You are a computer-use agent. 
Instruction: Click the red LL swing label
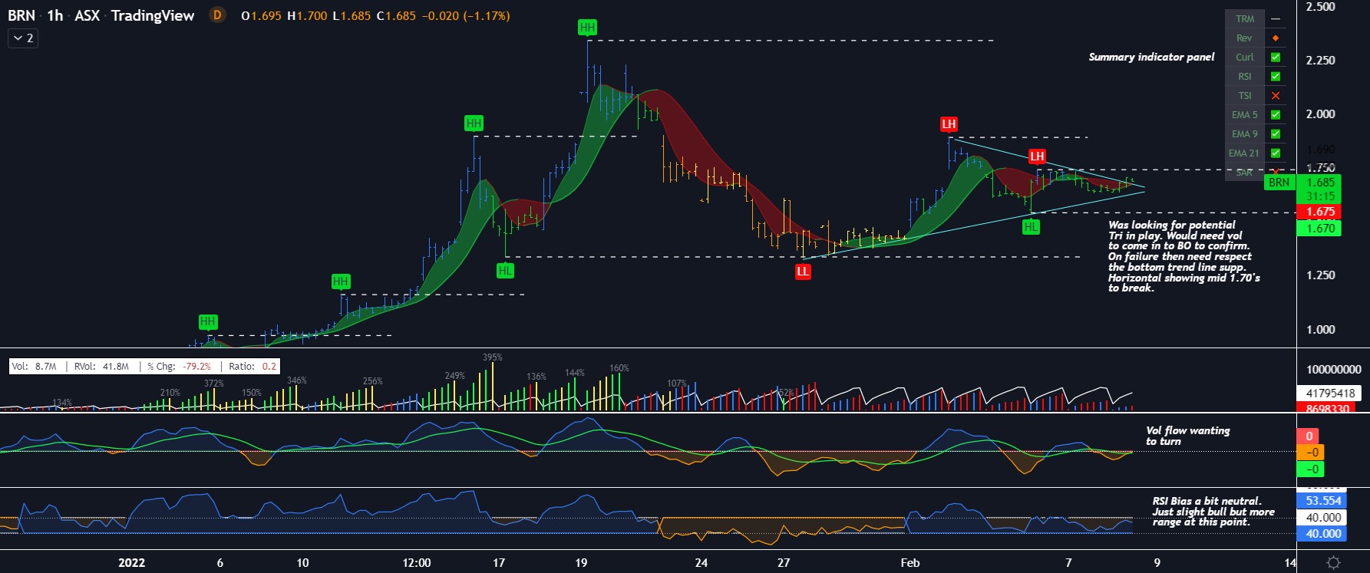[x=802, y=272]
